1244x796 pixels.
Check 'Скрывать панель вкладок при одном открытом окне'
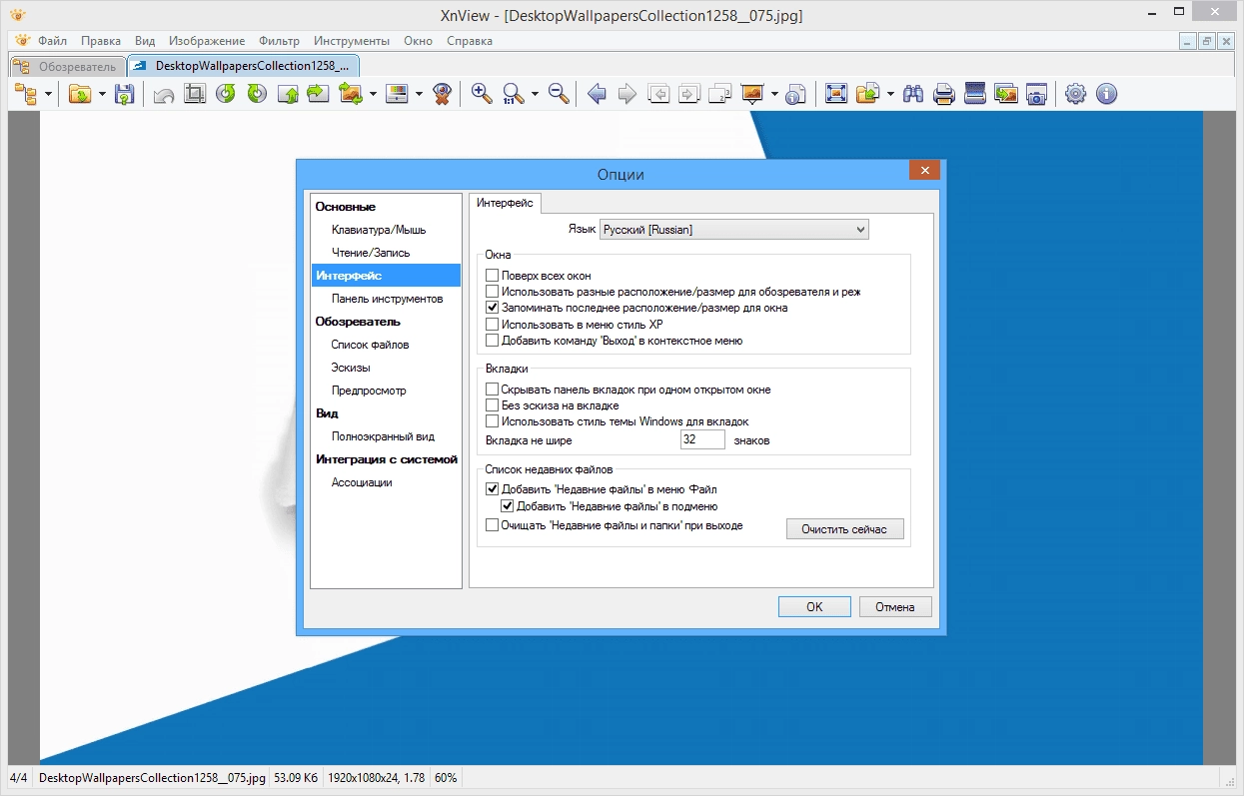[492, 390]
